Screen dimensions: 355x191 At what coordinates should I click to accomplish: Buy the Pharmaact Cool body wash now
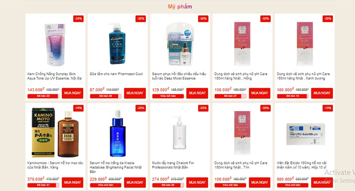tap(135, 93)
